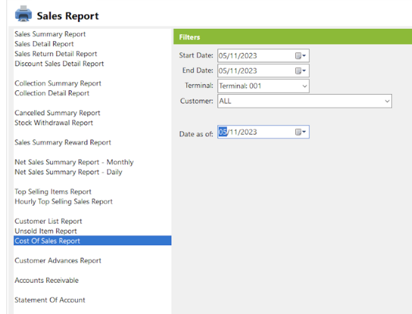This screenshot has height=314, width=412.
Task: Choose Sales Summary Reward Report
Action: click(63, 143)
